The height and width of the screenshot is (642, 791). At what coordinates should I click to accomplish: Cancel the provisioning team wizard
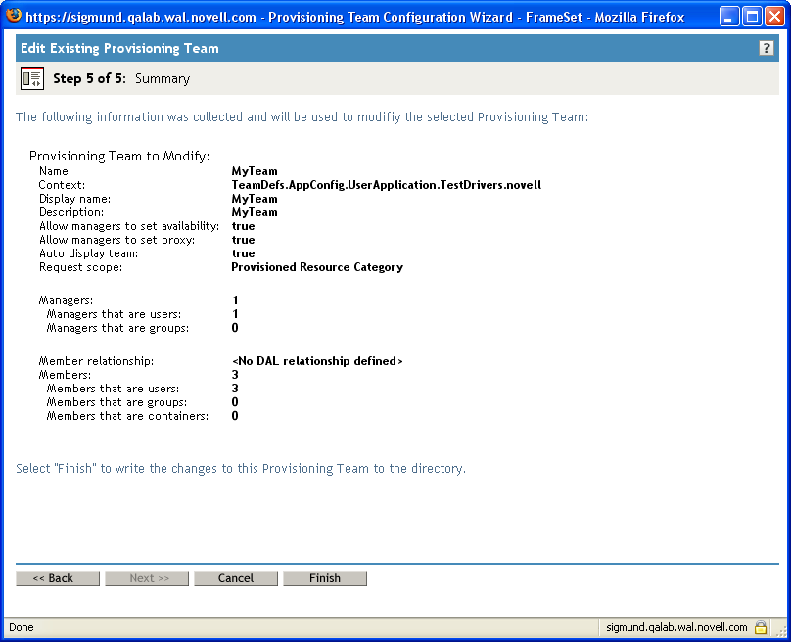tap(236, 578)
